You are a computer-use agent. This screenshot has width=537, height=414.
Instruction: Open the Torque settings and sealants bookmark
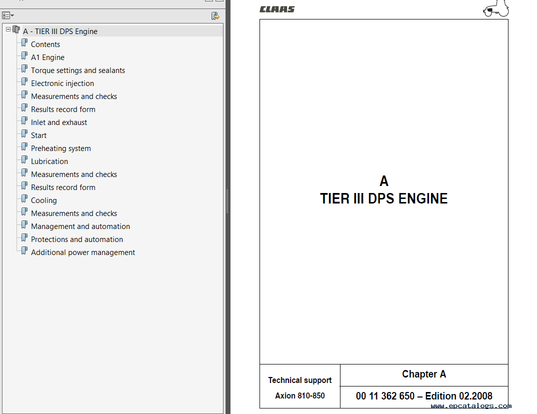point(78,70)
